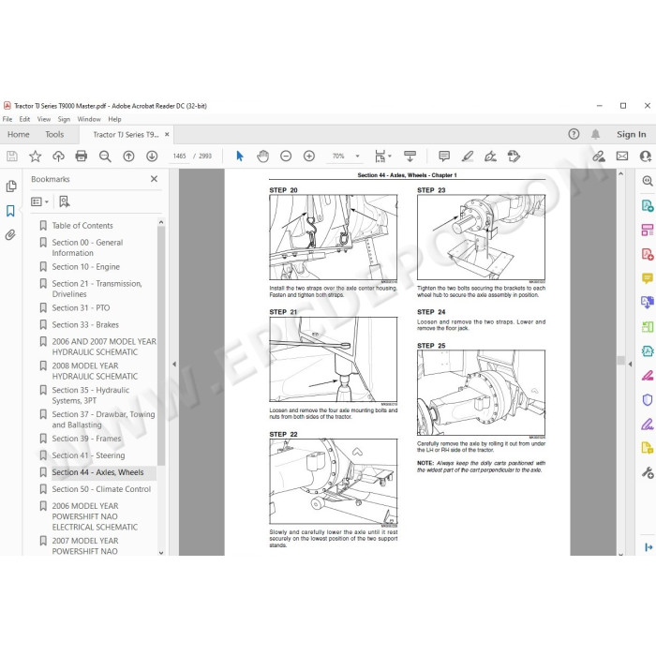Open the Help menu
This screenshot has width=656, height=656.
click(114, 119)
